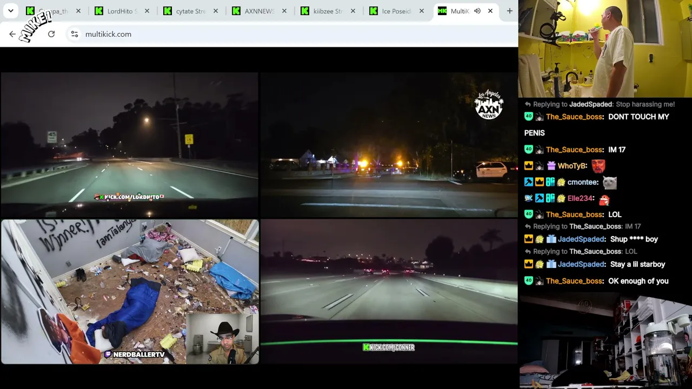Click the Kick favicon on the cytate tab
This screenshot has height=389, width=692.
(x=168, y=11)
